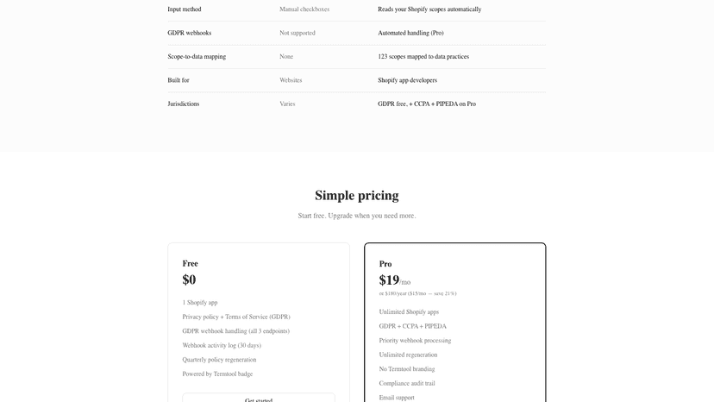Click the Input method row label
The width and height of the screenshot is (714, 402).
coord(185,9)
